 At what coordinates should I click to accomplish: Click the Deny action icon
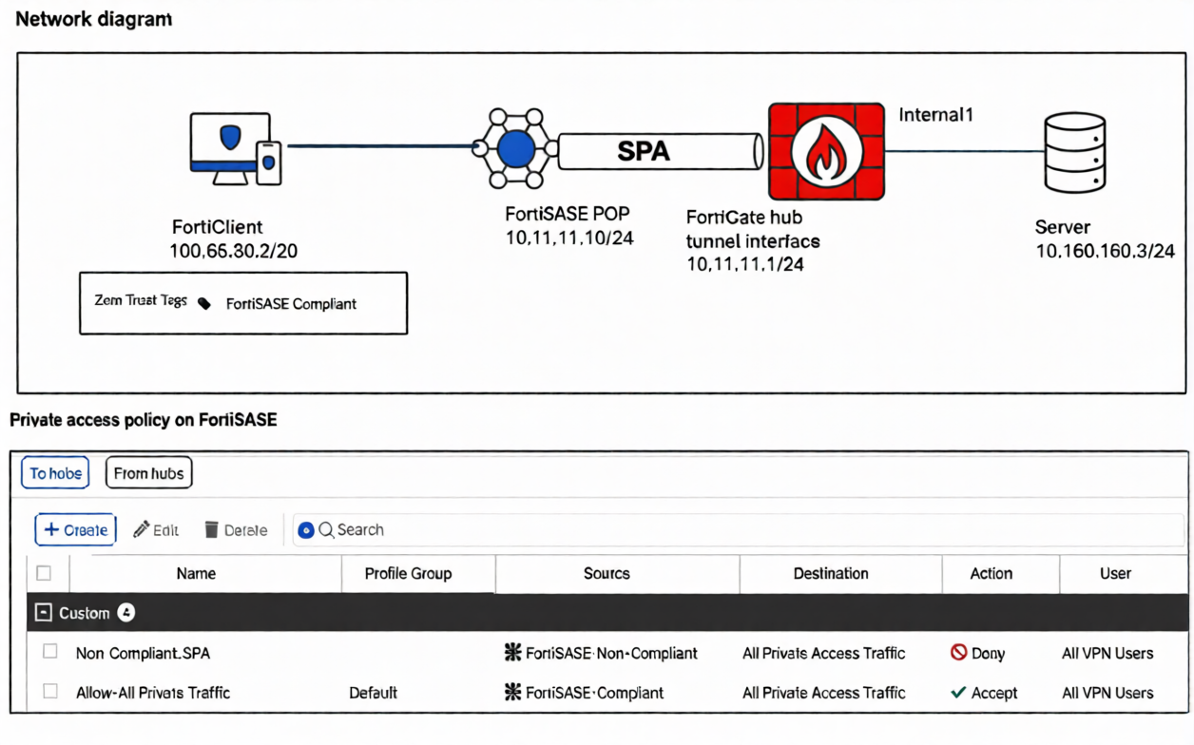pos(958,653)
